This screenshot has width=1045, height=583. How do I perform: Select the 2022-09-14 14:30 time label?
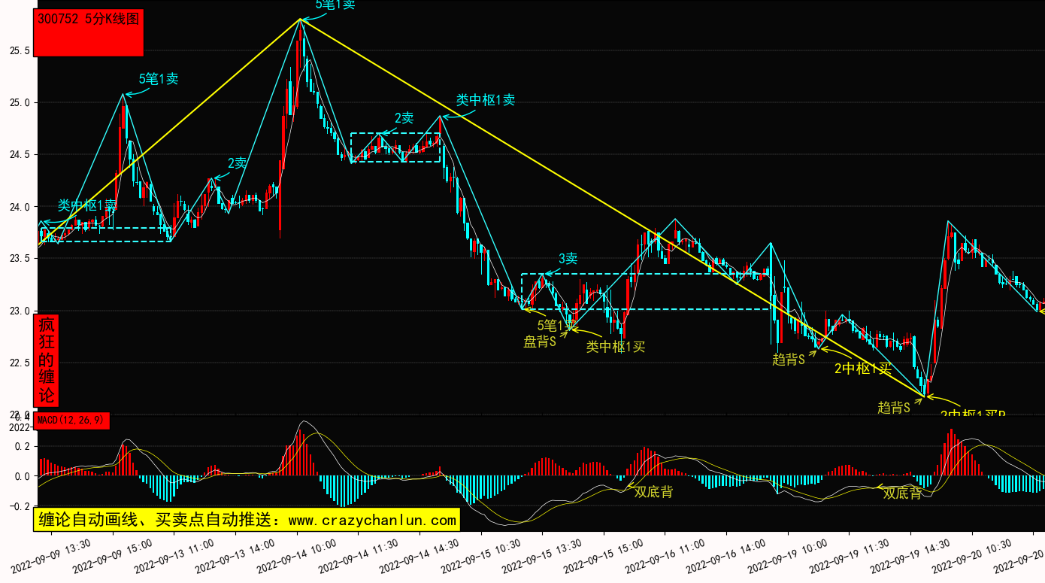pos(420,554)
